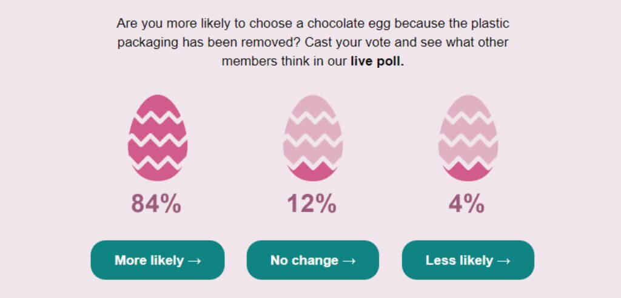The image size is (621, 298).
Task: Click the dark pink 84% egg icon
Action: tap(158, 137)
